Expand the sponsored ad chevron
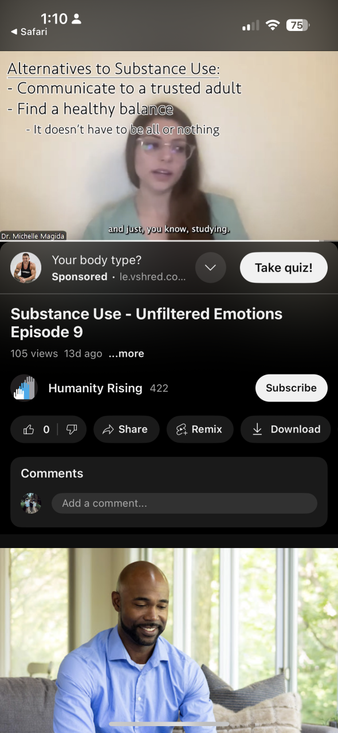Image resolution: width=338 pixels, height=733 pixels. coord(210,267)
